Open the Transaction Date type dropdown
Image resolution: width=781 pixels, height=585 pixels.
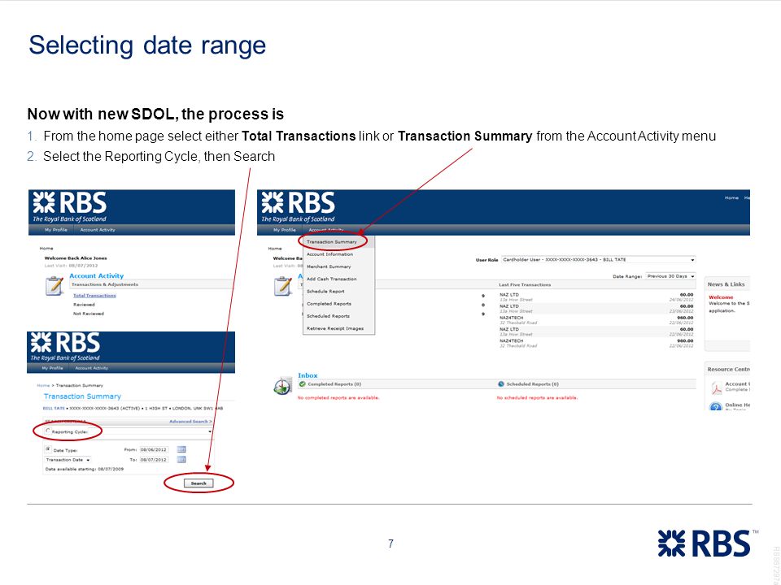pyautogui.click(x=68, y=460)
